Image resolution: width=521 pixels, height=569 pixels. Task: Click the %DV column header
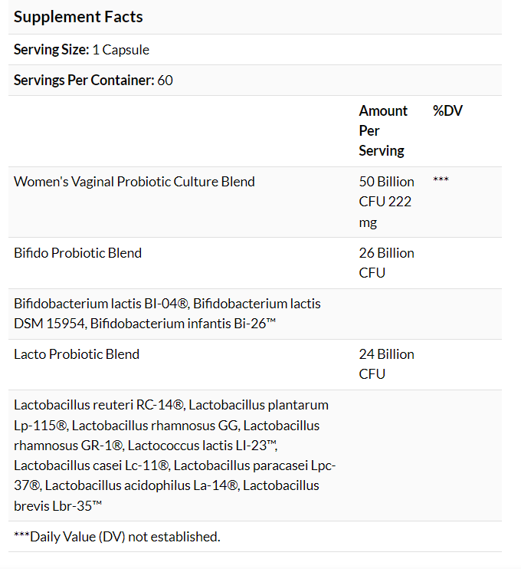(447, 110)
